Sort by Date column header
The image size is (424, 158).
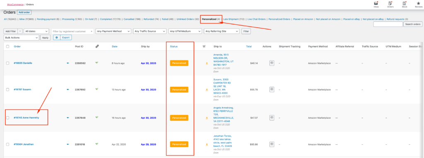click(115, 46)
